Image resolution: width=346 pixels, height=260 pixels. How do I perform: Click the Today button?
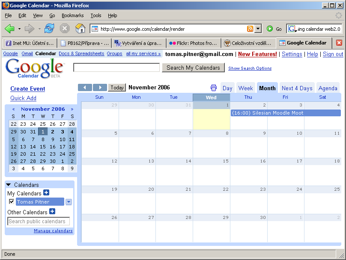[117, 88]
